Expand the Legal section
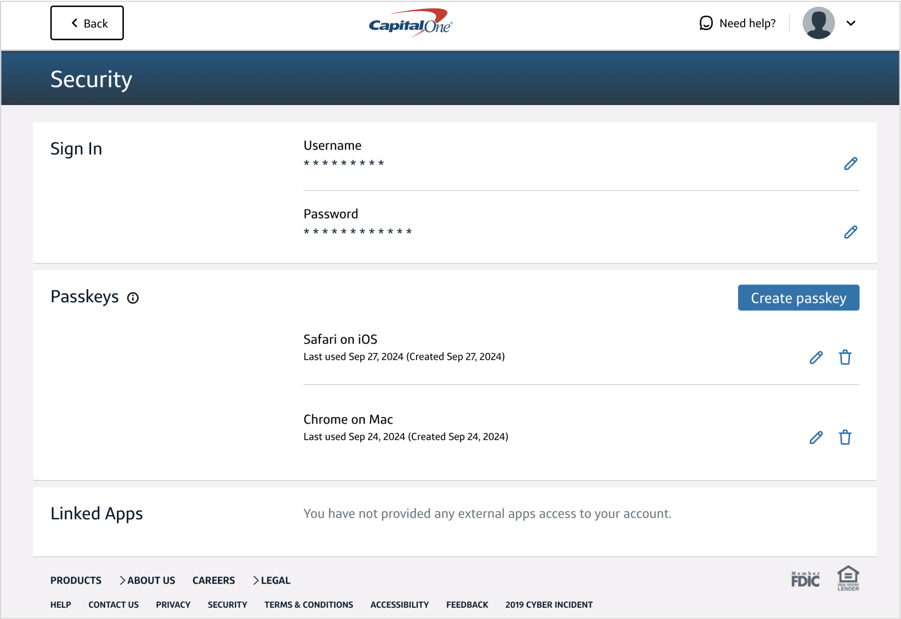The image size is (901, 619). pos(272,580)
